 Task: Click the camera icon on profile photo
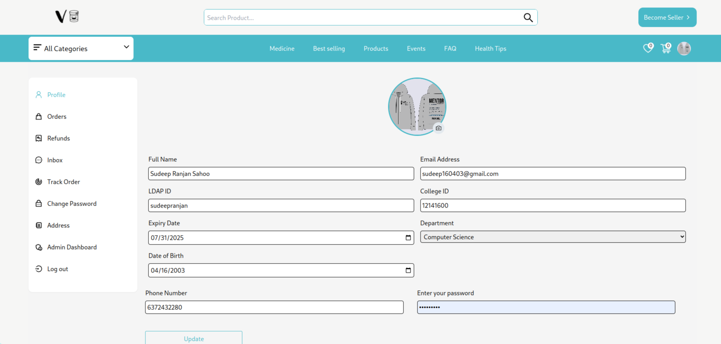(438, 128)
